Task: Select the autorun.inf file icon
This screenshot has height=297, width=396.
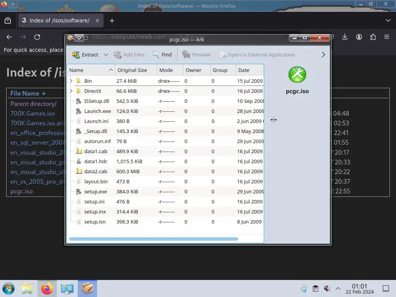Action: pos(79,141)
